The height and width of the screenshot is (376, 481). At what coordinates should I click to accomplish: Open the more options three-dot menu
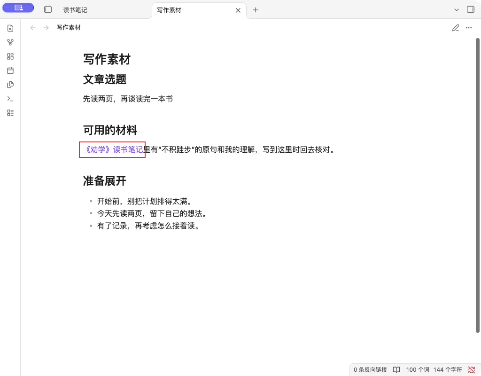point(469,28)
